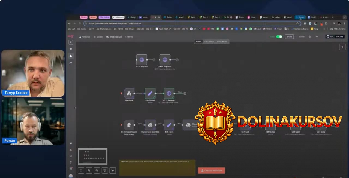Select the Editor tab
The width and height of the screenshot is (349, 178).
tap(198, 42)
